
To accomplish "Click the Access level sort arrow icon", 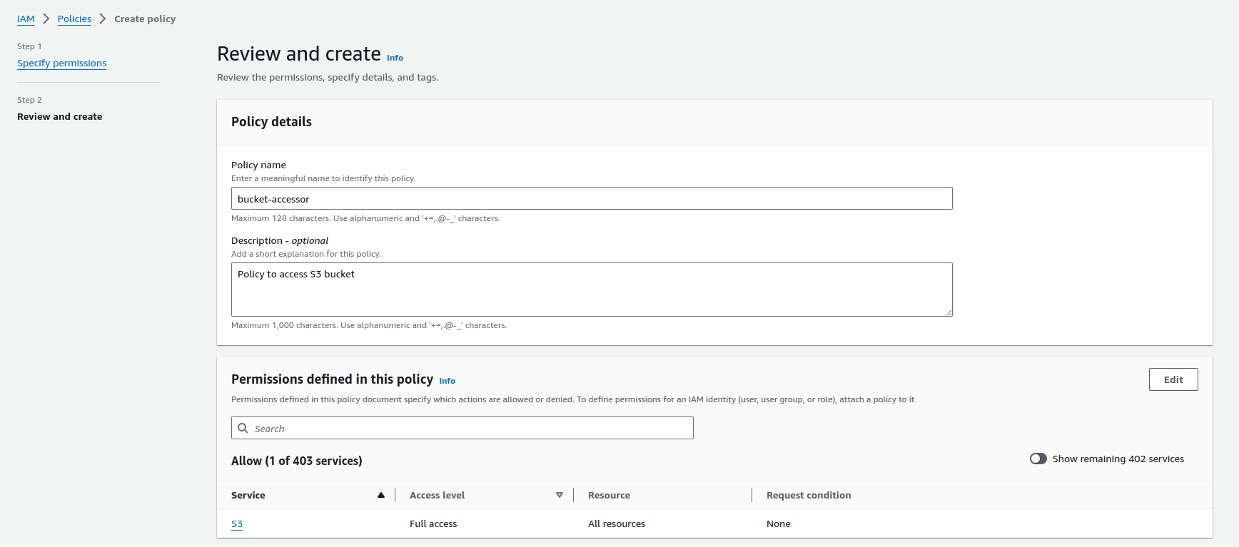I will [560, 495].
